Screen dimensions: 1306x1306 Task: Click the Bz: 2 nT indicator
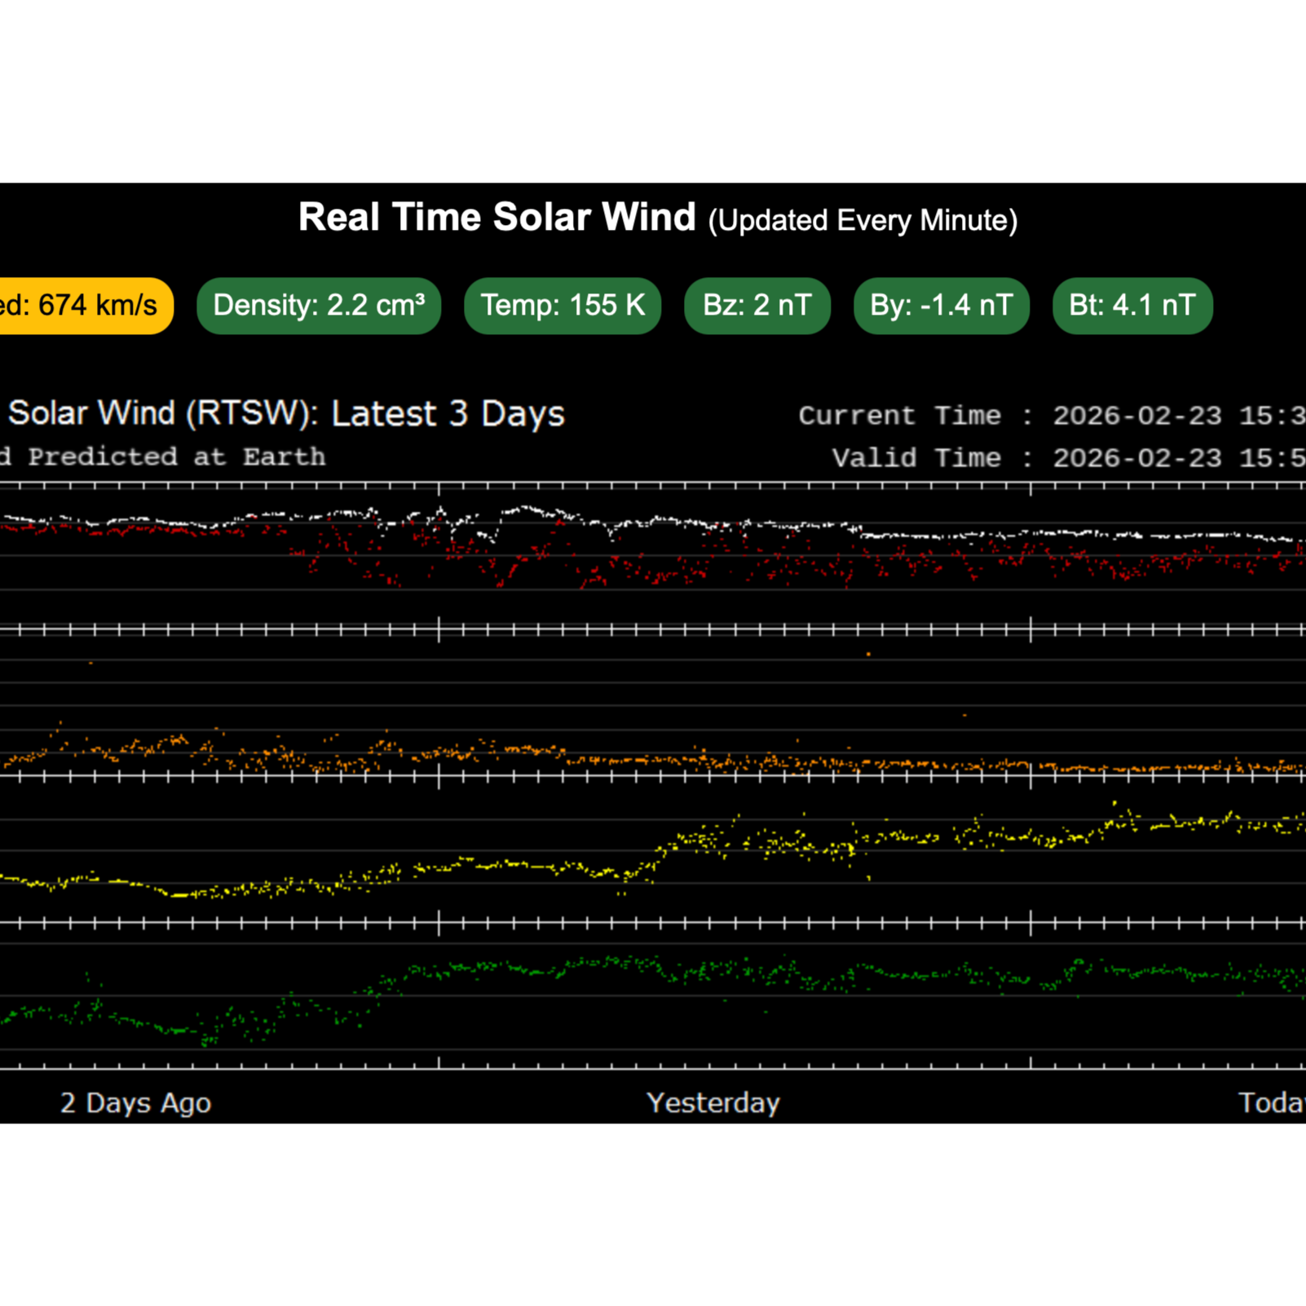757,306
